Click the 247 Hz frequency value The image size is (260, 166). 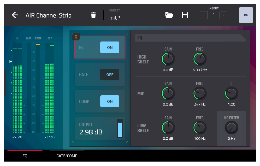click(x=200, y=104)
